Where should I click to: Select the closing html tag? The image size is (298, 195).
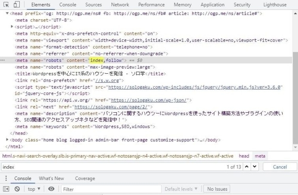(14, 147)
